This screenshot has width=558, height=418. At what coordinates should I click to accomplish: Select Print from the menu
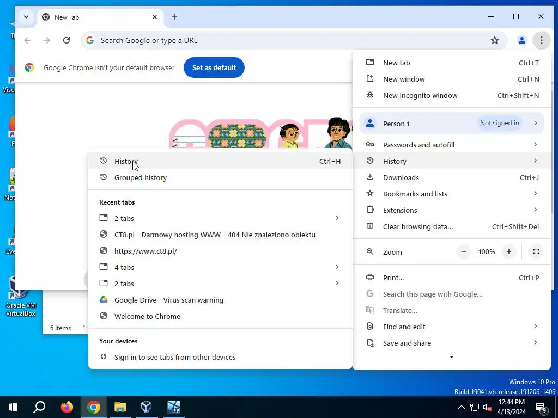pos(452,278)
